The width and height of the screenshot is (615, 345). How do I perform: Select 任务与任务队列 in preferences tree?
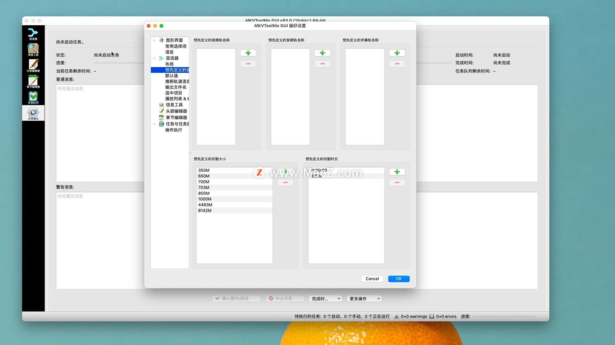click(177, 124)
